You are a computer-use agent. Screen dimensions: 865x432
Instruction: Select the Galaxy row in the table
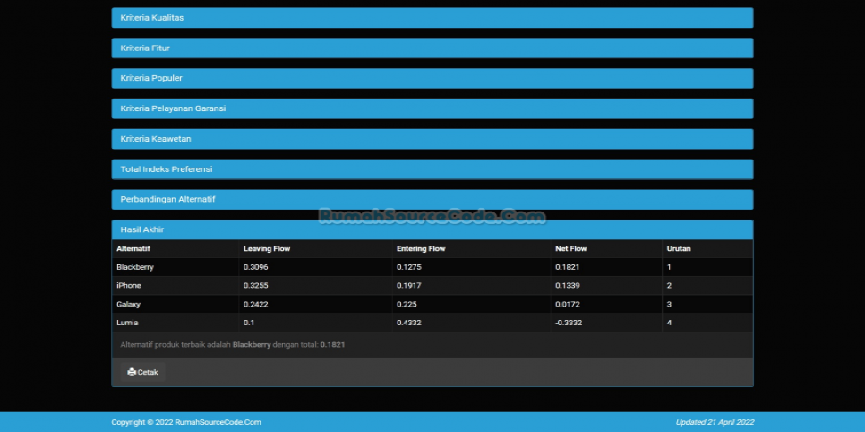point(129,305)
